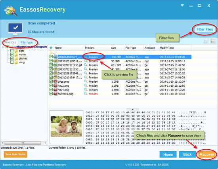This screenshot has width=218, height=169.
Task: Switch to thumbnail grid view icon
Action: pyautogui.click(x=206, y=42)
